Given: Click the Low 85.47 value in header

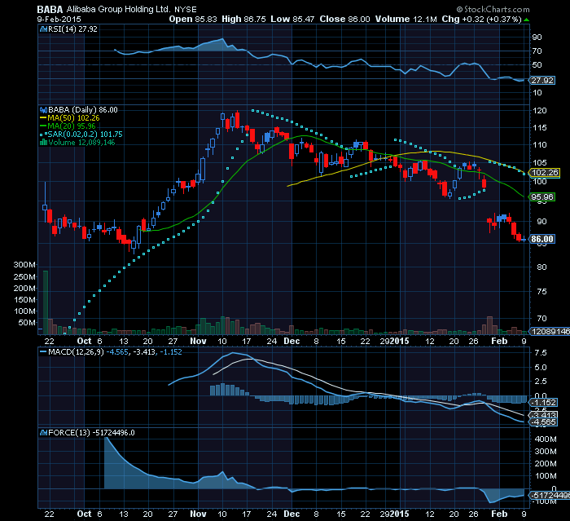Looking at the screenshot, I should coord(292,20).
